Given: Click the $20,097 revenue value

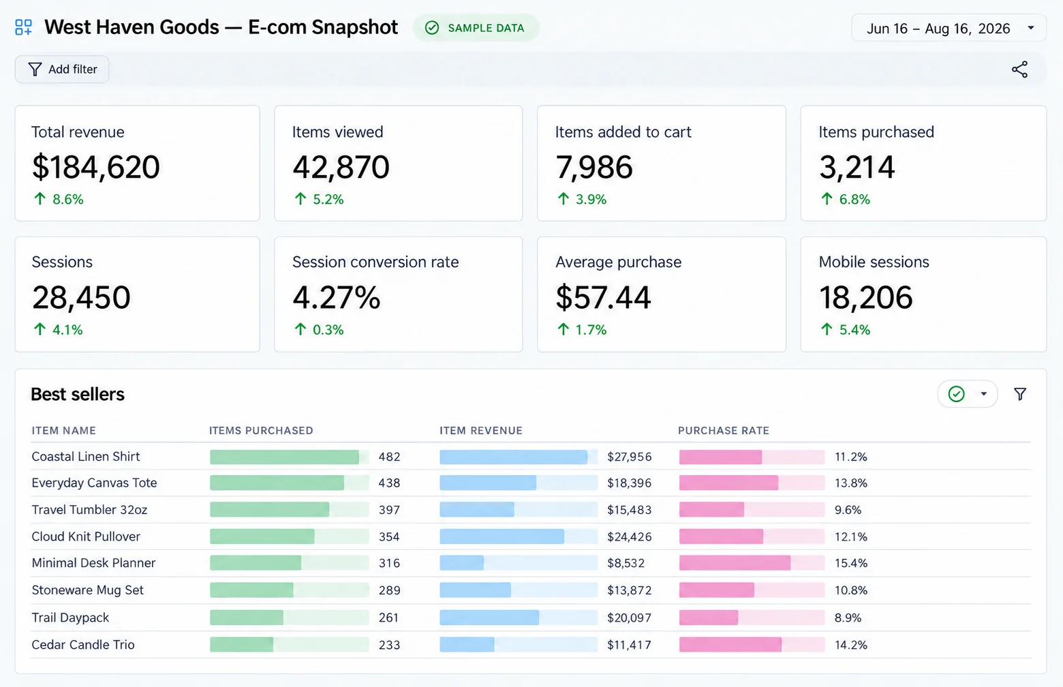Looking at the screenshot, I should tap(630, 617).
